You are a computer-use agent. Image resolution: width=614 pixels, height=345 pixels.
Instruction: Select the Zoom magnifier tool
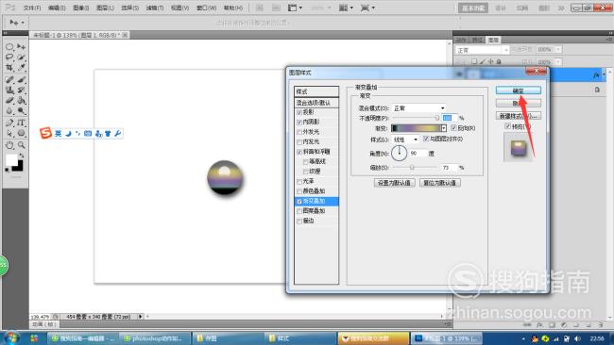(x=21, y=145)
